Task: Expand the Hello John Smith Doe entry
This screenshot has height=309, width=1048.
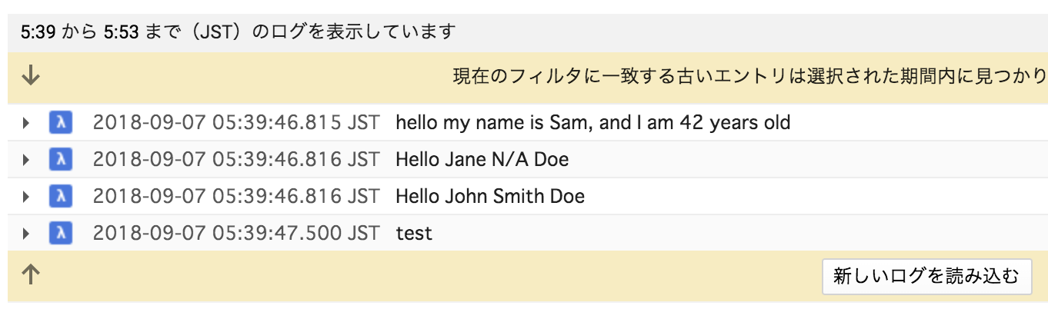Action: pos(26,196)
